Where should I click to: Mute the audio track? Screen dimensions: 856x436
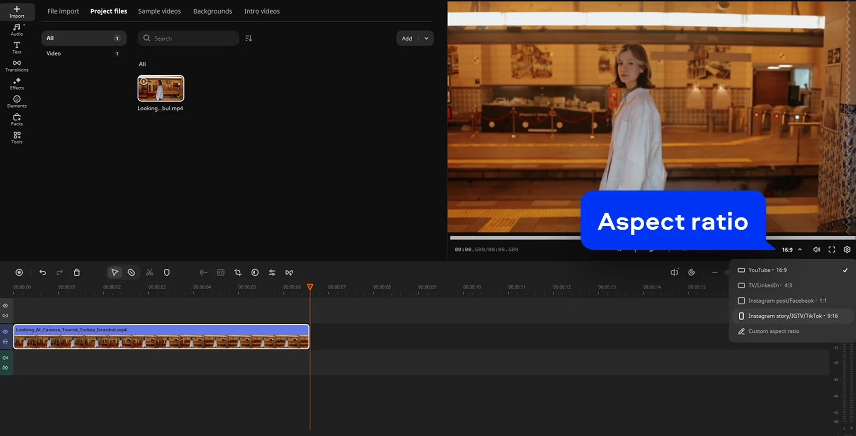pos(5,358)
